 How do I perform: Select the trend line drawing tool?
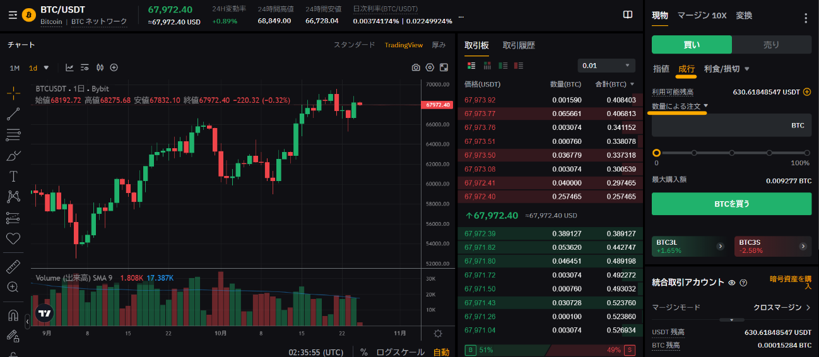[x=13, y=114]
